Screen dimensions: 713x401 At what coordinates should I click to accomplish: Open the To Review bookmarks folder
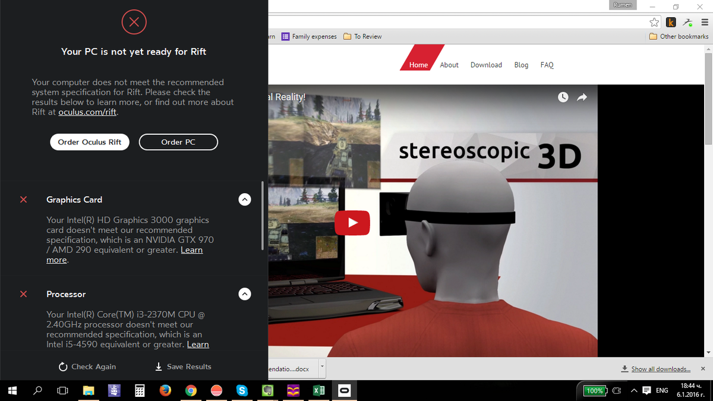click(x=362, y=36)
